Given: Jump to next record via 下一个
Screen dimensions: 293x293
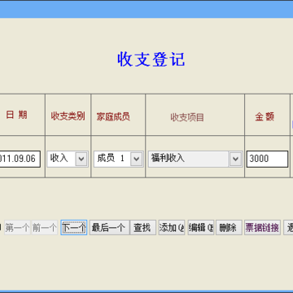Looking at the screenshot, I should pos(74,228).
